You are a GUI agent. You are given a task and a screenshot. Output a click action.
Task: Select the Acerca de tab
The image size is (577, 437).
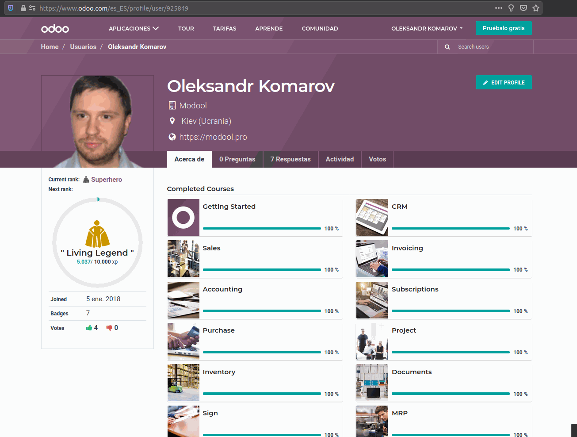189,159
